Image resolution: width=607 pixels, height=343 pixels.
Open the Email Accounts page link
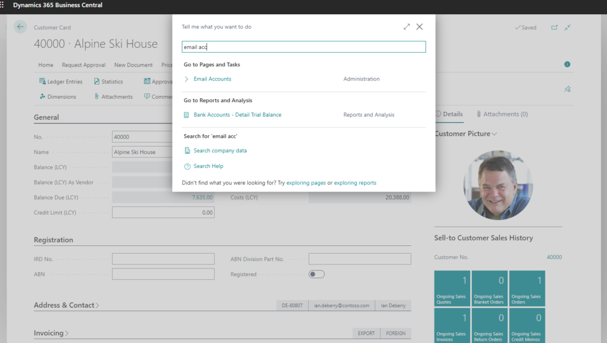pos(212,79)
